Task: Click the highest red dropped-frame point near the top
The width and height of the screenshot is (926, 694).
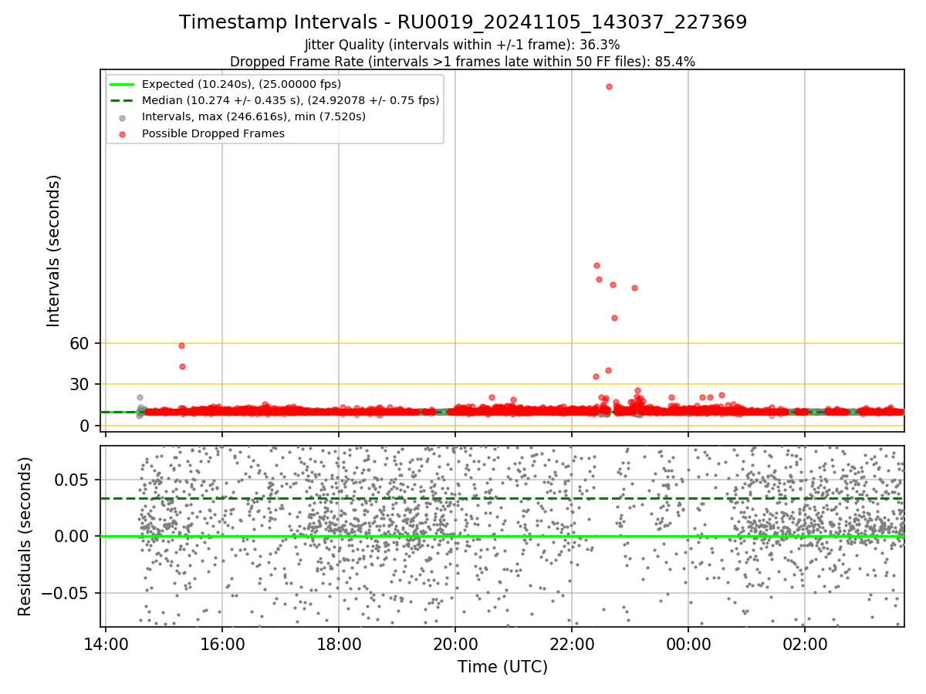Action: point(609,86)
